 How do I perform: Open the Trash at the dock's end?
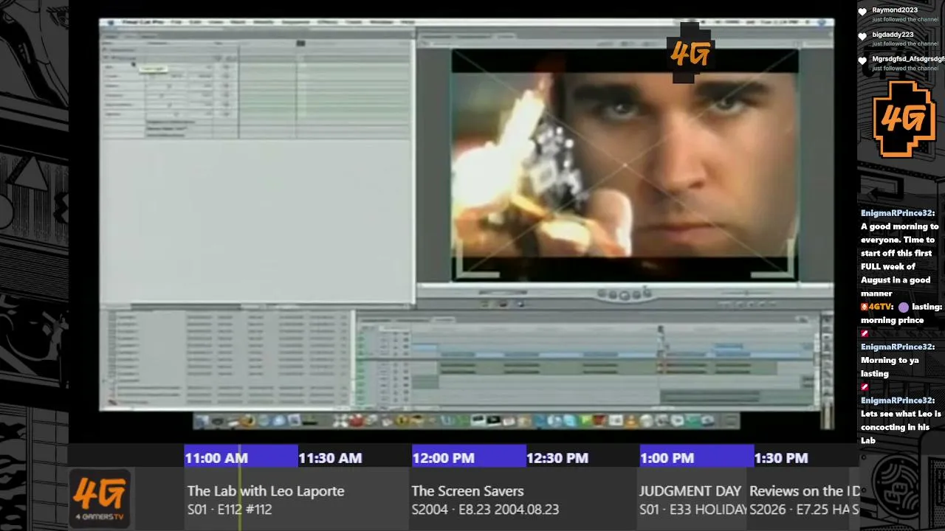[730, 421]
